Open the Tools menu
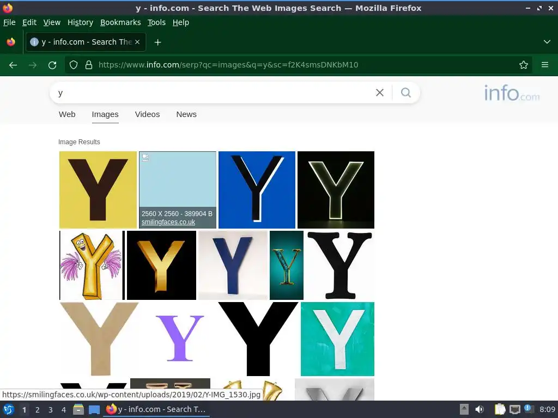This screenshot has height=418, width=558. [x=156, y=22]
